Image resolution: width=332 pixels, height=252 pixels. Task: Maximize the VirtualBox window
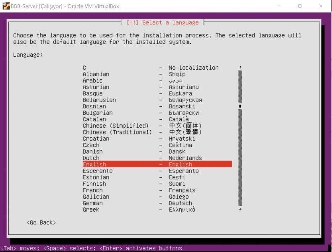coord(300,6)
